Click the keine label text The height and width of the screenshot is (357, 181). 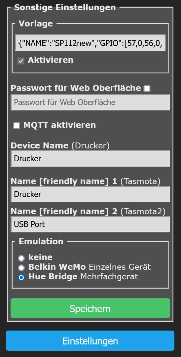click(40, 257)
